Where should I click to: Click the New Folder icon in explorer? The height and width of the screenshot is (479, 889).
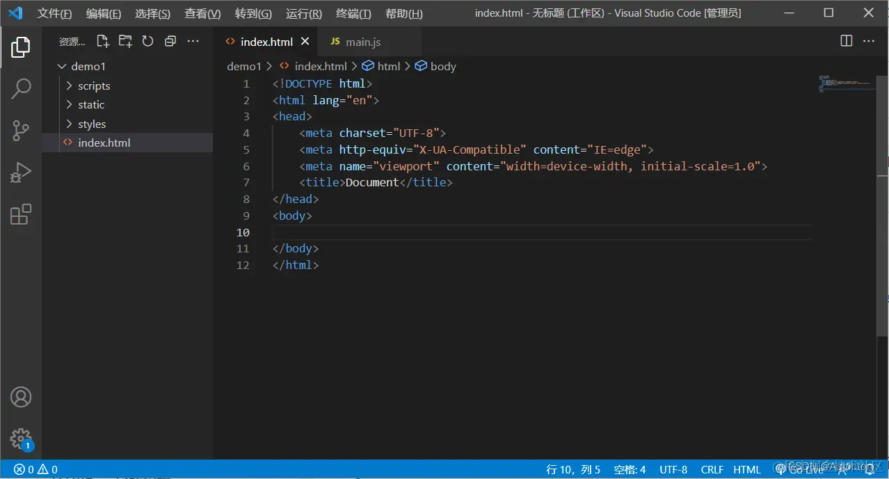pos(125,41)
